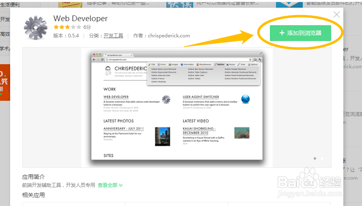Click the 6分 rating score

pos(87,27)
